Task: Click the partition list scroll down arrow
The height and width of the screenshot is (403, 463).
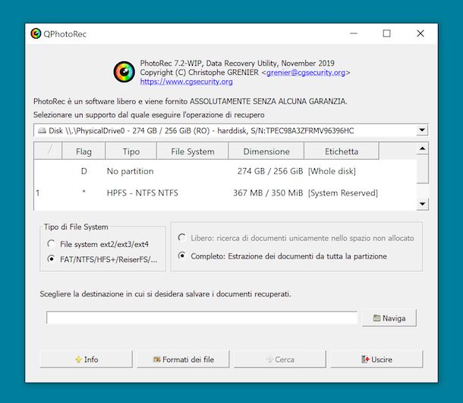Action: 422,204
